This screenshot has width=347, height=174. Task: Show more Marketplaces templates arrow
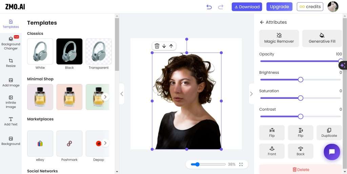(x=105, y=143)
